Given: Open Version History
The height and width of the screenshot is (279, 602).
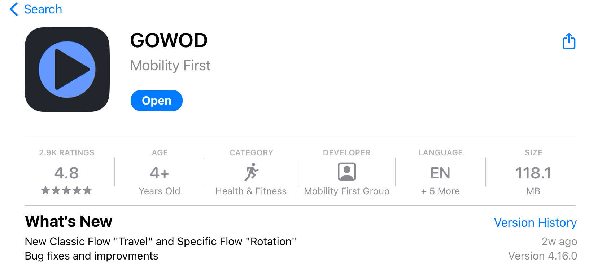Looking at the screenshot, I should pyautogui.click(x=535, y=223).
